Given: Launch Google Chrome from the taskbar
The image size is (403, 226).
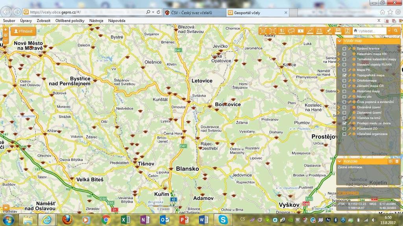Looking at the screenshot, I should [x=105, y=220].
